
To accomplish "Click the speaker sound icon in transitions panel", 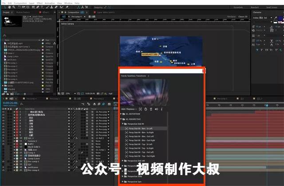I will (156, 109).
